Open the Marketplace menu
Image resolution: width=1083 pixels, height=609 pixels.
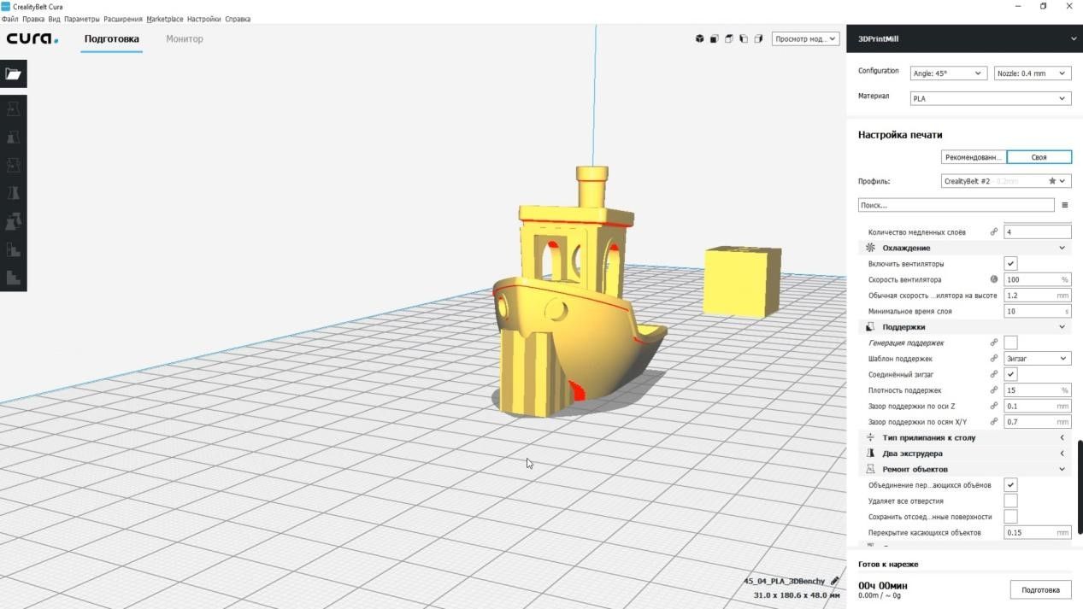(x=165, y=19)
